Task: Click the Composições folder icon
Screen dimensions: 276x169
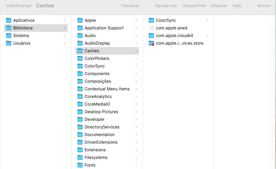Action: pyautogui.click(x=80, y=81)
